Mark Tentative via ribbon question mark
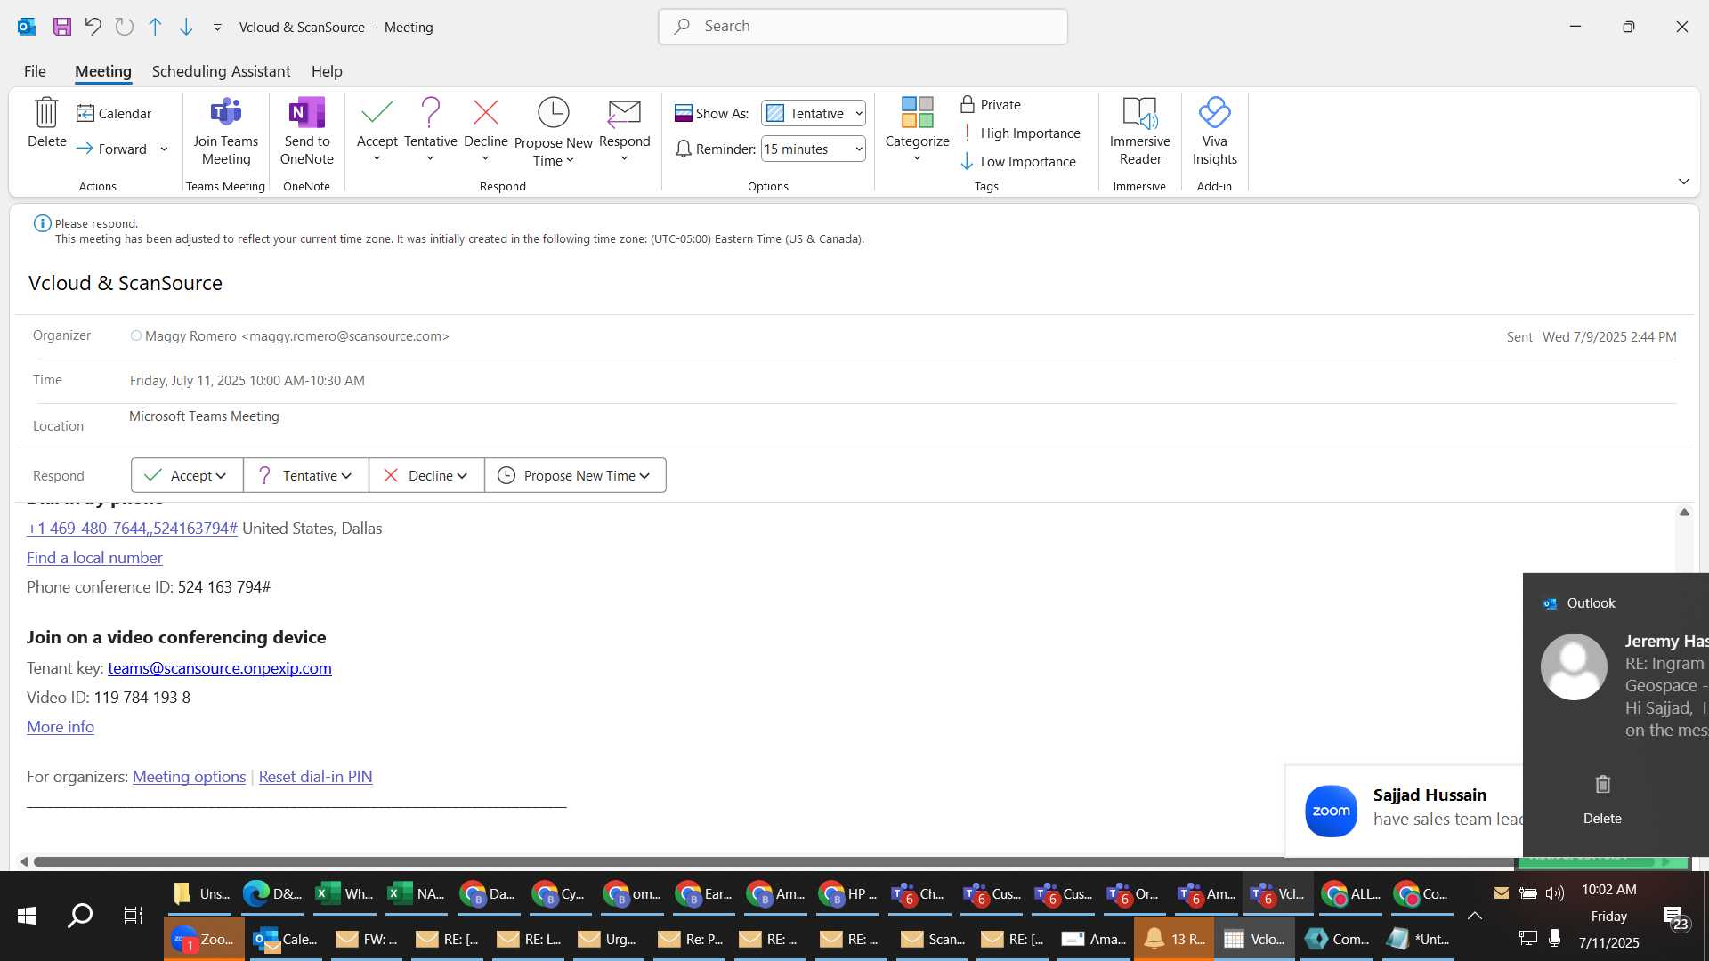Image resolution: width=1709 pixels, height=961 pixels. click(x=431, y=131)
